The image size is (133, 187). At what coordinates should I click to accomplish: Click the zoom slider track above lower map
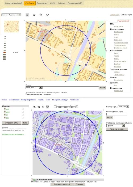(66, 107)
